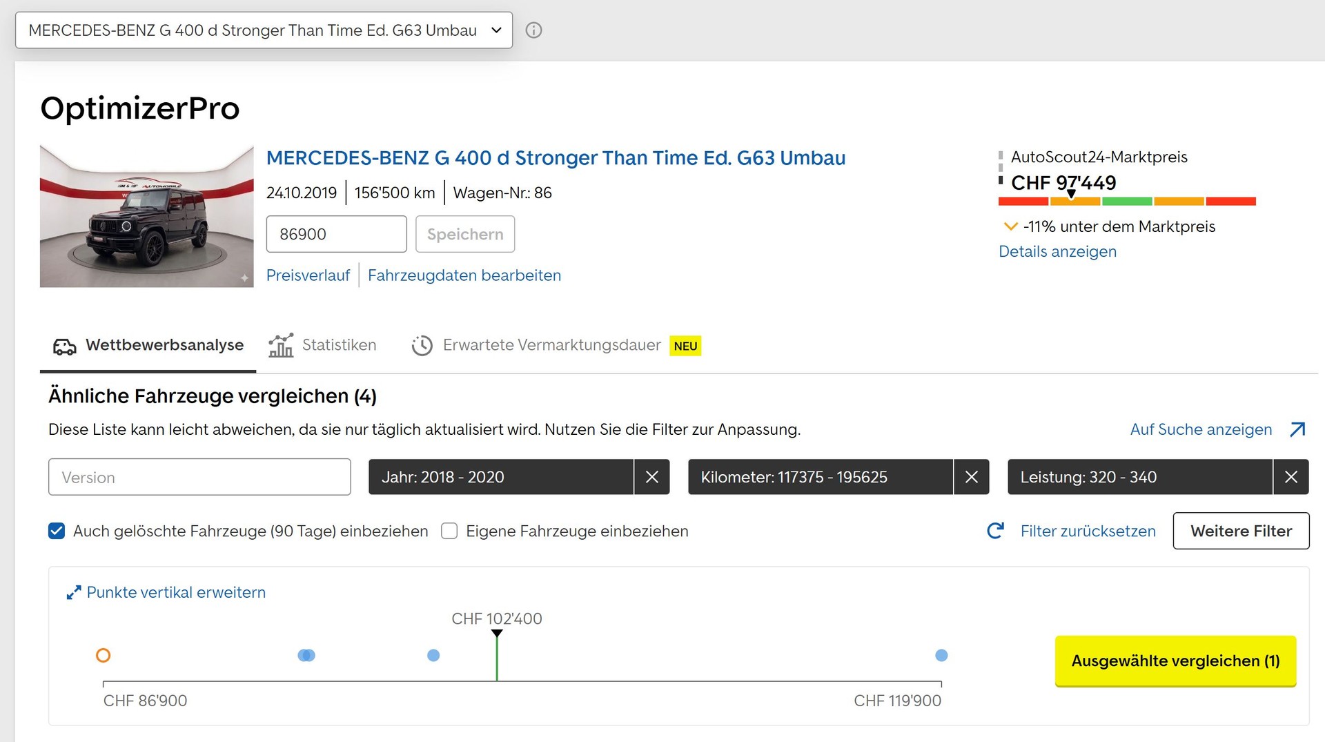This screenshot has height=742, width=1325.
Task: Open the Preisverlauf link
Action: click(x=308, y=275)
